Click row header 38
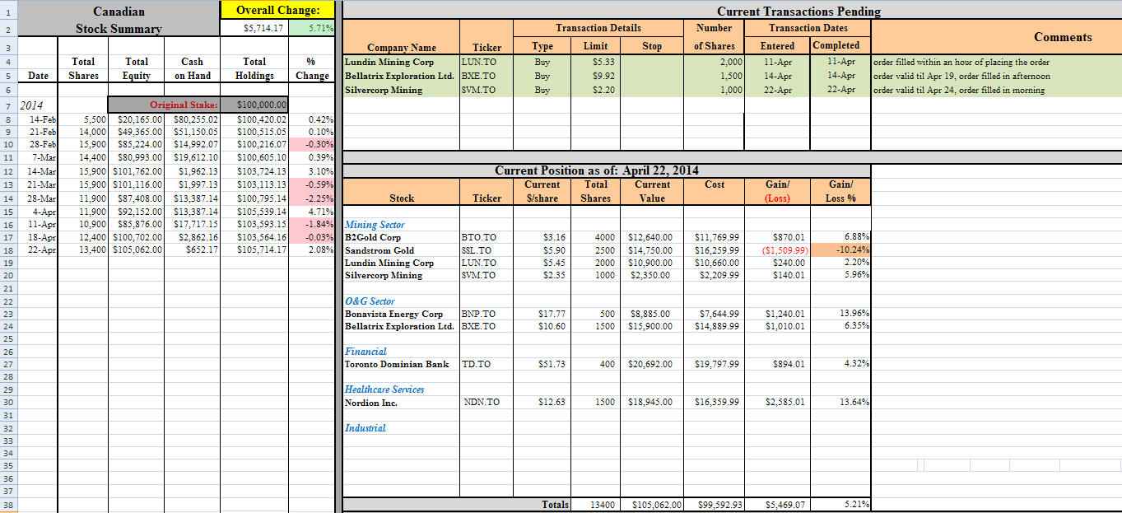The image size is (1122, 513). (x=7, y=505)
